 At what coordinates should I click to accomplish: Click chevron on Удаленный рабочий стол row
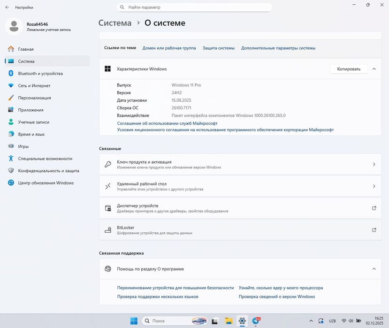pos(374,186)
